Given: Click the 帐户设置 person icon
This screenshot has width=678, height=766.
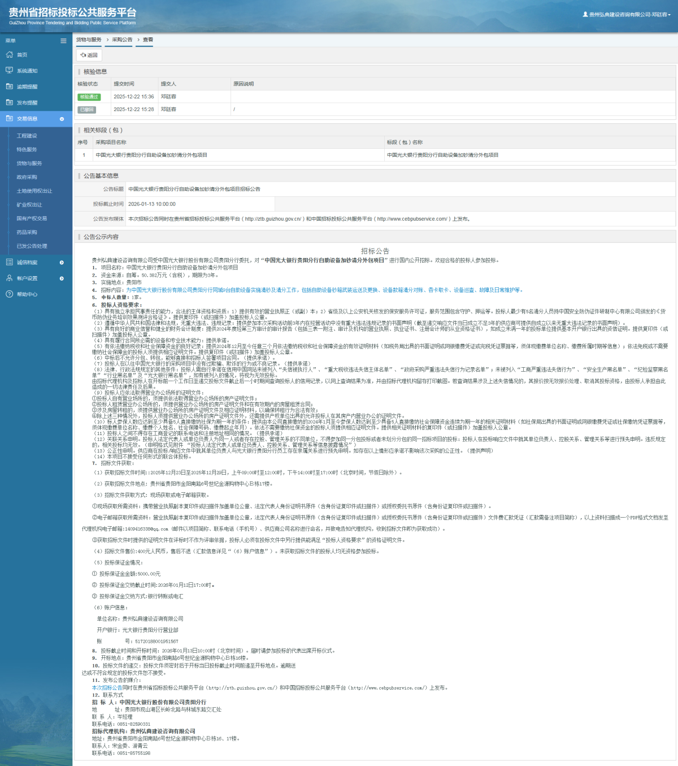Looking at the screenshot, I should (9, 278).
